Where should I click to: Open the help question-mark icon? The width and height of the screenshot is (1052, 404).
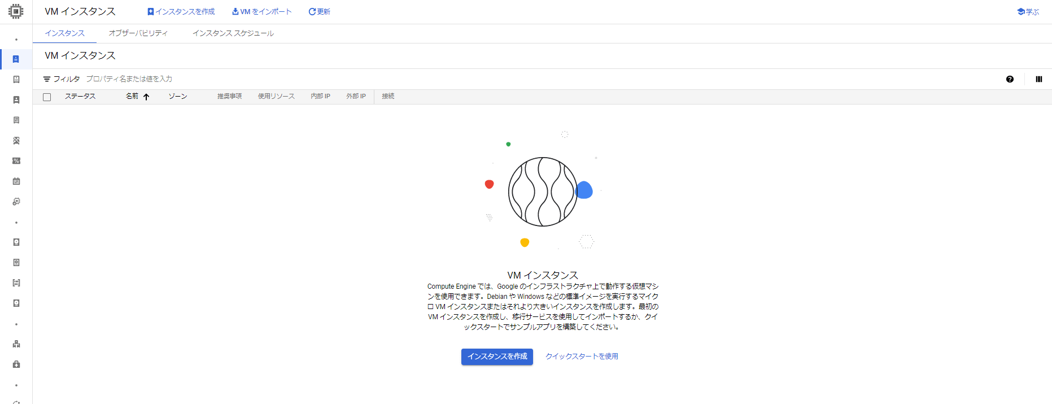coord(1010,79)
